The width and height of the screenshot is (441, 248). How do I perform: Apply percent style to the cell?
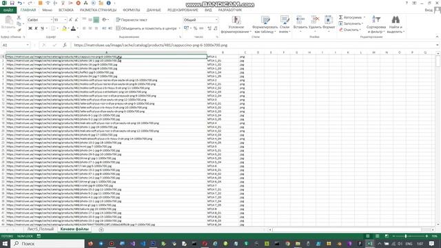[195, 28]
